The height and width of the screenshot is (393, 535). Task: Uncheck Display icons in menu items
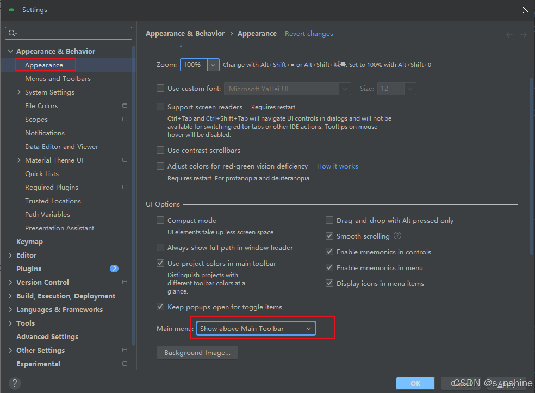[x=329, y=283]
